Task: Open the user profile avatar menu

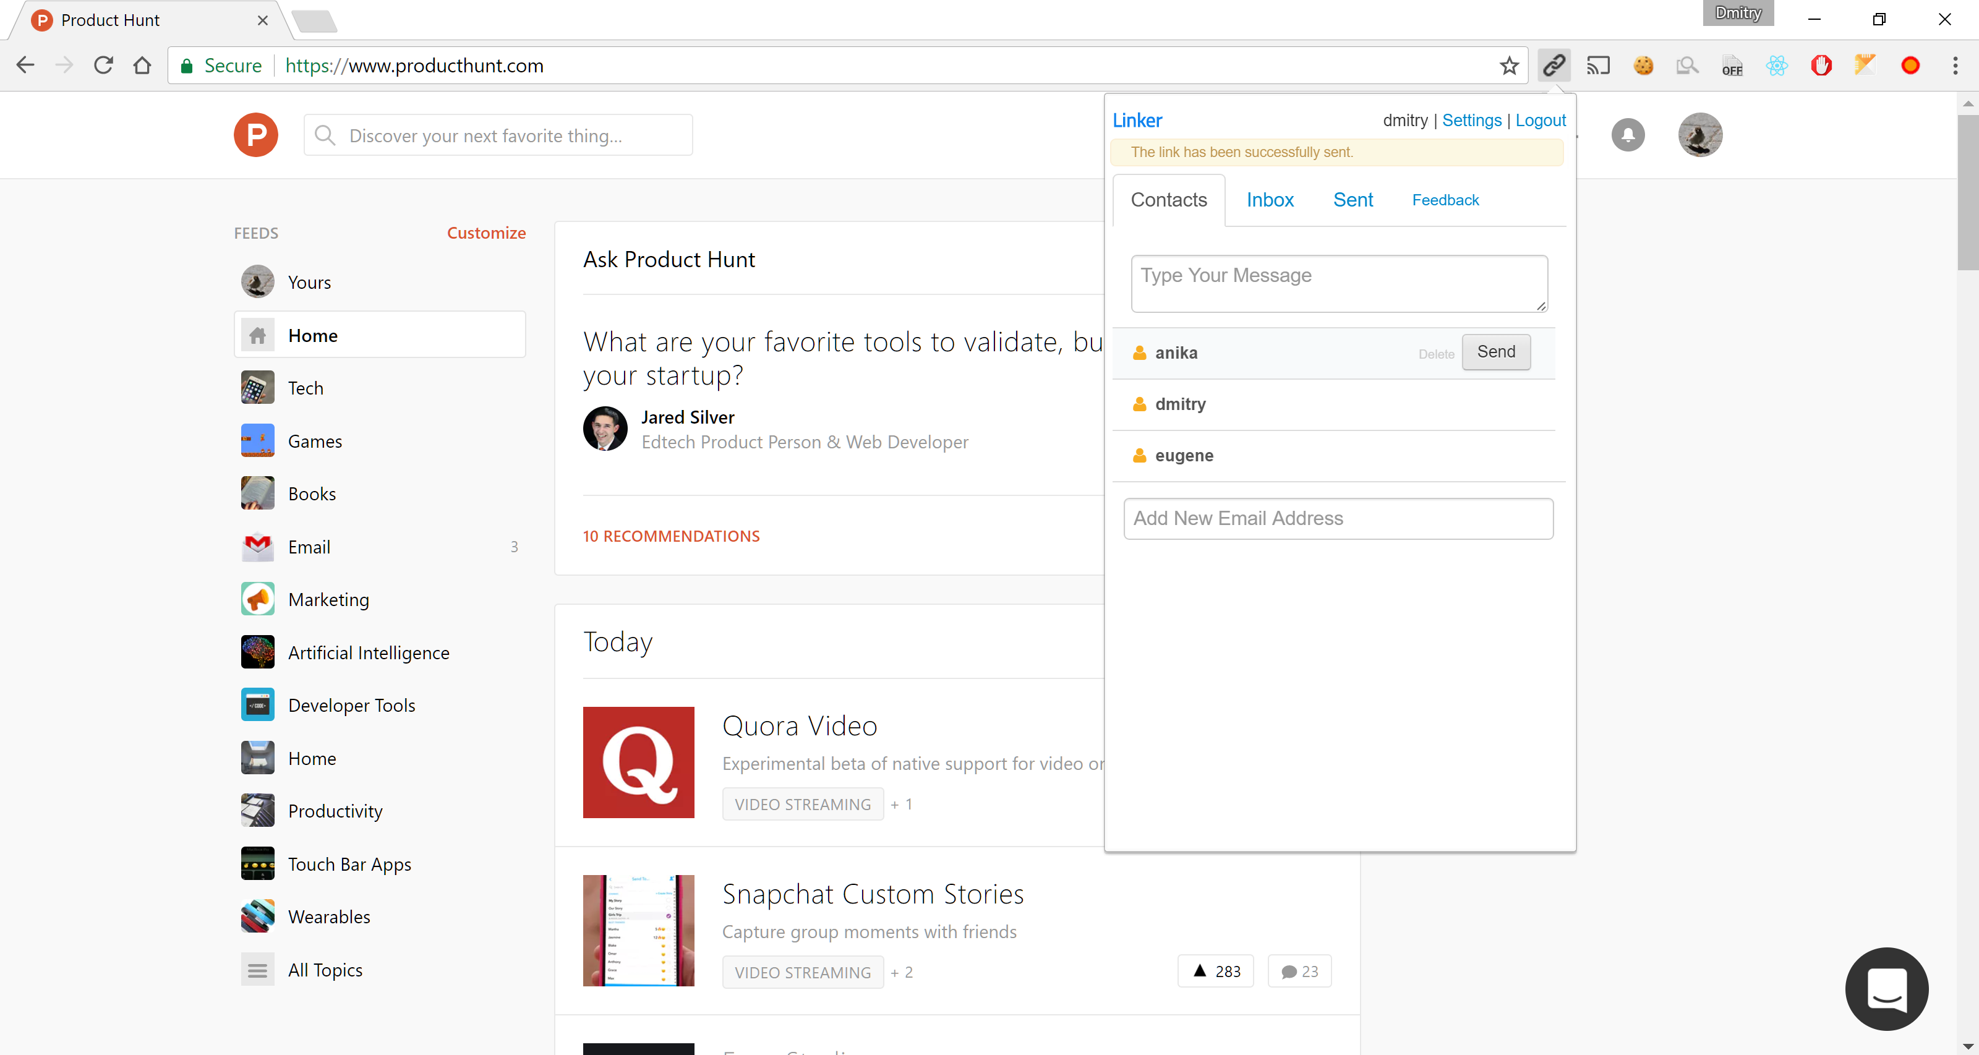Action: click(x=1699, y=135)
